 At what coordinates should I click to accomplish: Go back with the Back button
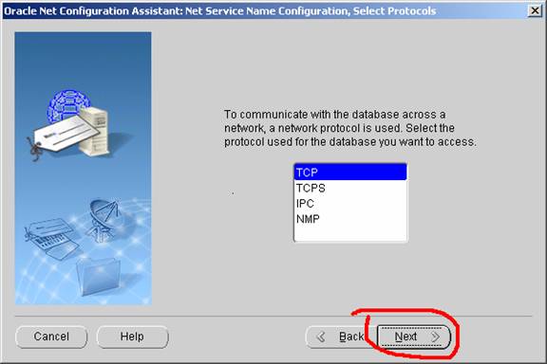(x=341, y=337)
